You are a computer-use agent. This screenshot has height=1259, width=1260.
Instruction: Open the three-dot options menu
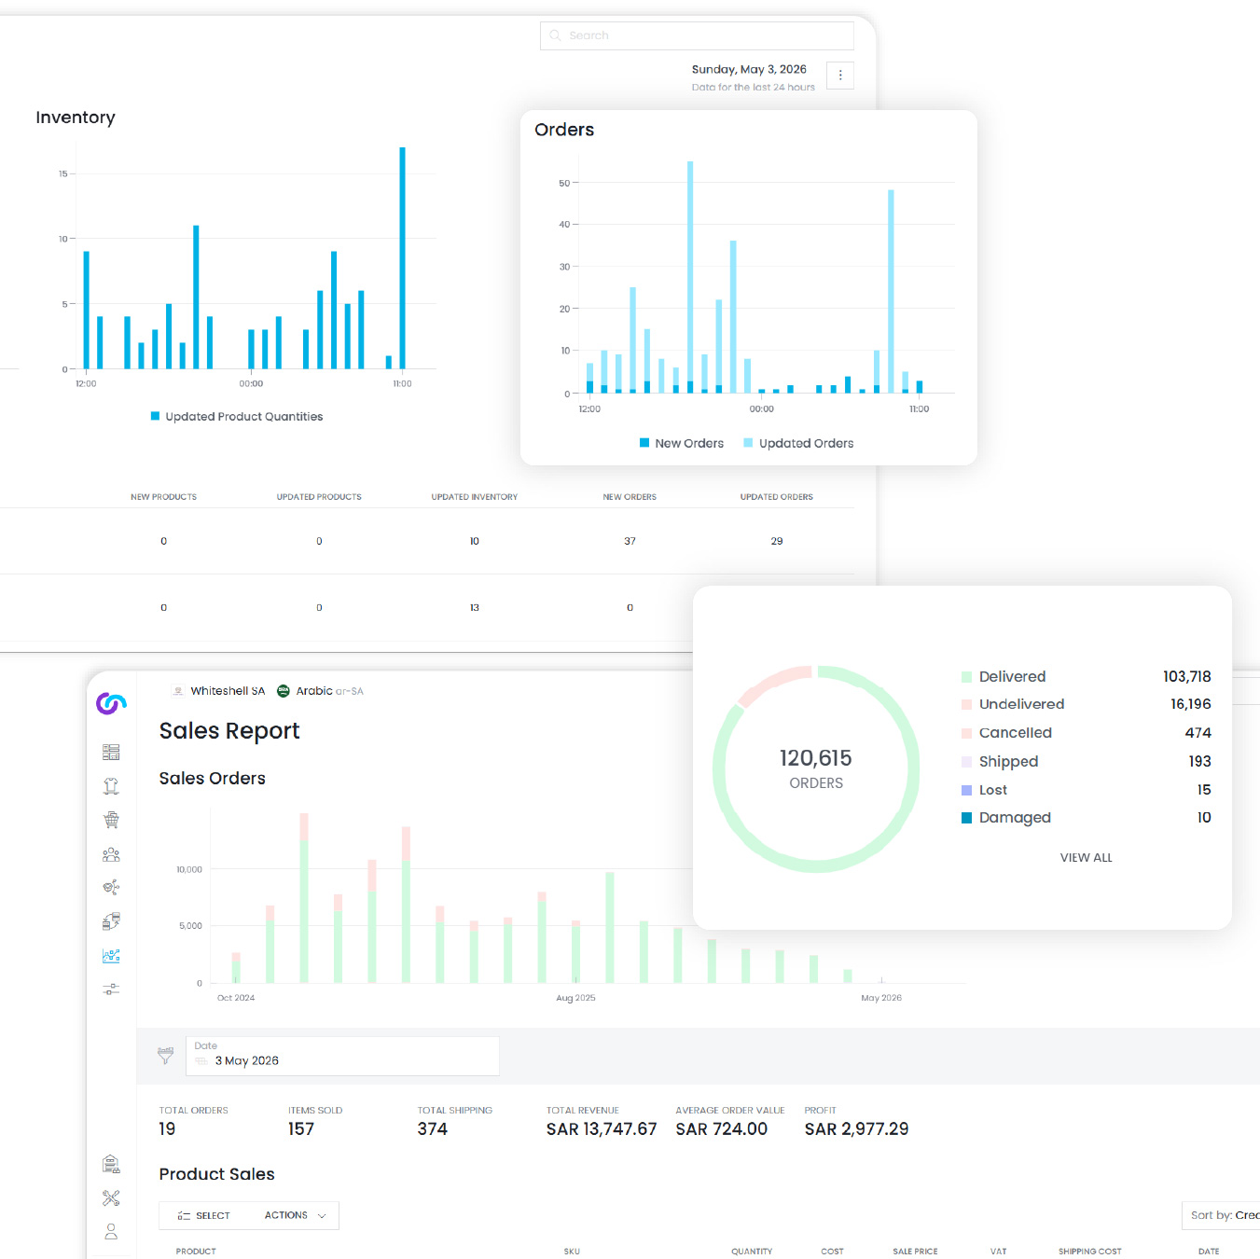[x=840, y=76]
